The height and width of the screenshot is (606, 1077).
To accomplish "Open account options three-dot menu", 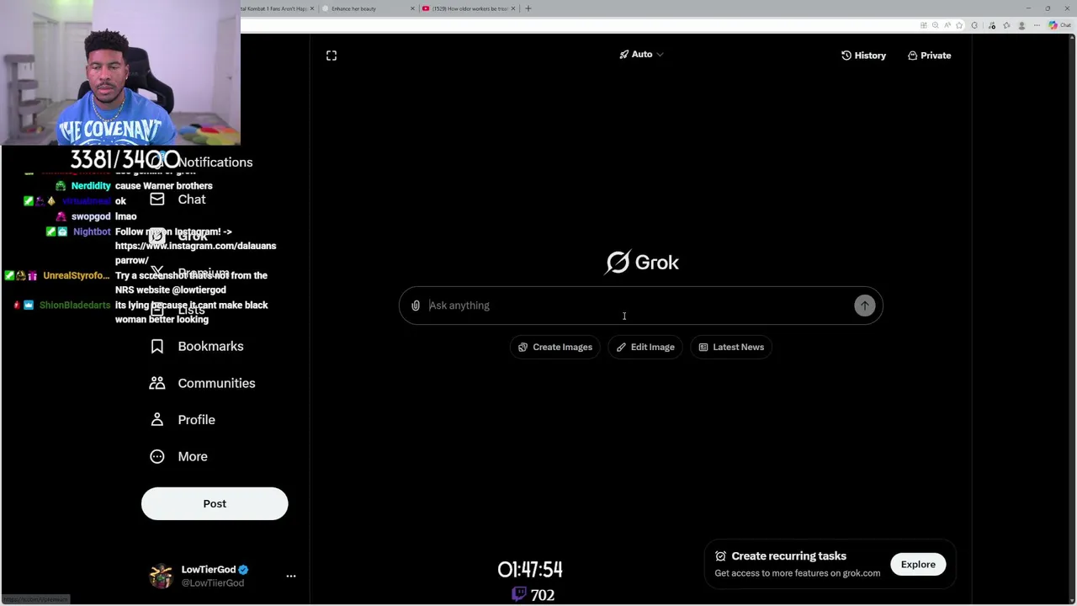I will (x=291, y=576).
